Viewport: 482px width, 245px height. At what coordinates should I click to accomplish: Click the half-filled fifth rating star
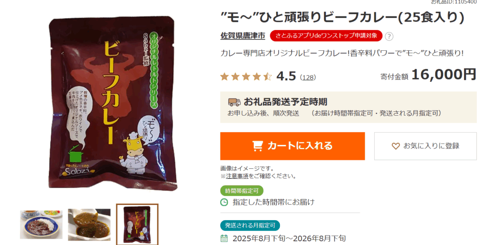tap(268, 77)
